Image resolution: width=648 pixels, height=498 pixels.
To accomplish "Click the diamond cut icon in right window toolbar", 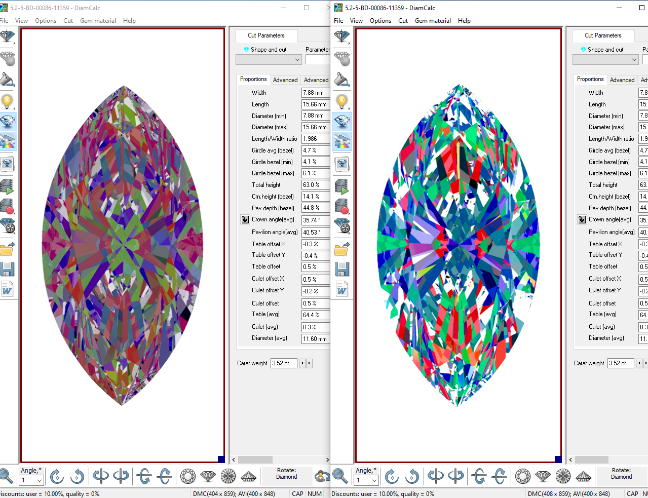I will click(342, 37).
